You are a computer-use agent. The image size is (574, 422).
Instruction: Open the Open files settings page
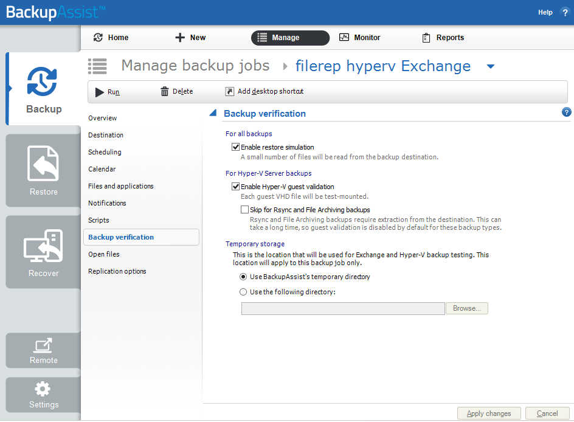(x=104, y=254)
